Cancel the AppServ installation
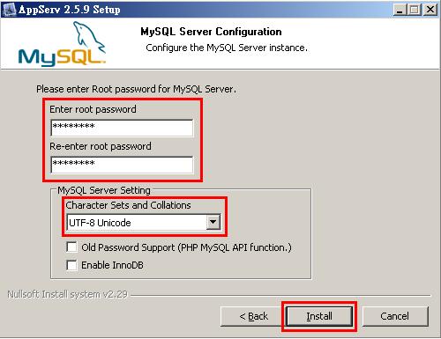This screenshot has width=441, height=339. [395, 316]
